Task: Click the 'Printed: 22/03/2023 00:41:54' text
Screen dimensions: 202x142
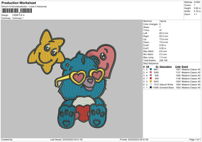Action: 134,139
